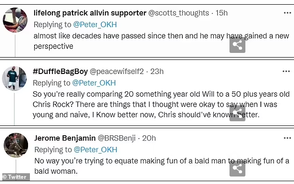Open more options on scotts_thoughts tweet

[x=287, y=13]
